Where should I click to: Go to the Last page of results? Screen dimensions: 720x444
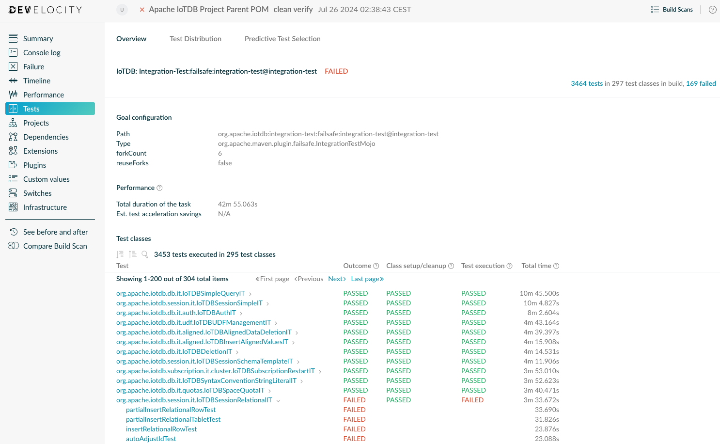tap(367, 279)
